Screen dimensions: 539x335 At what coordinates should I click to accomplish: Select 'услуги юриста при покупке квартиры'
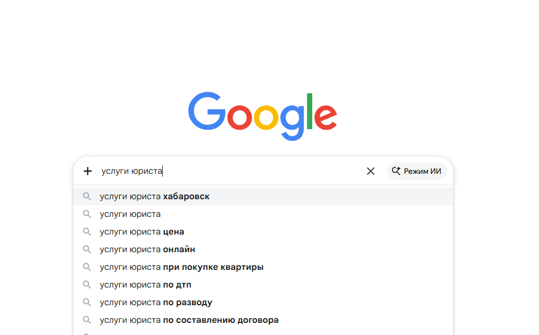181,267
